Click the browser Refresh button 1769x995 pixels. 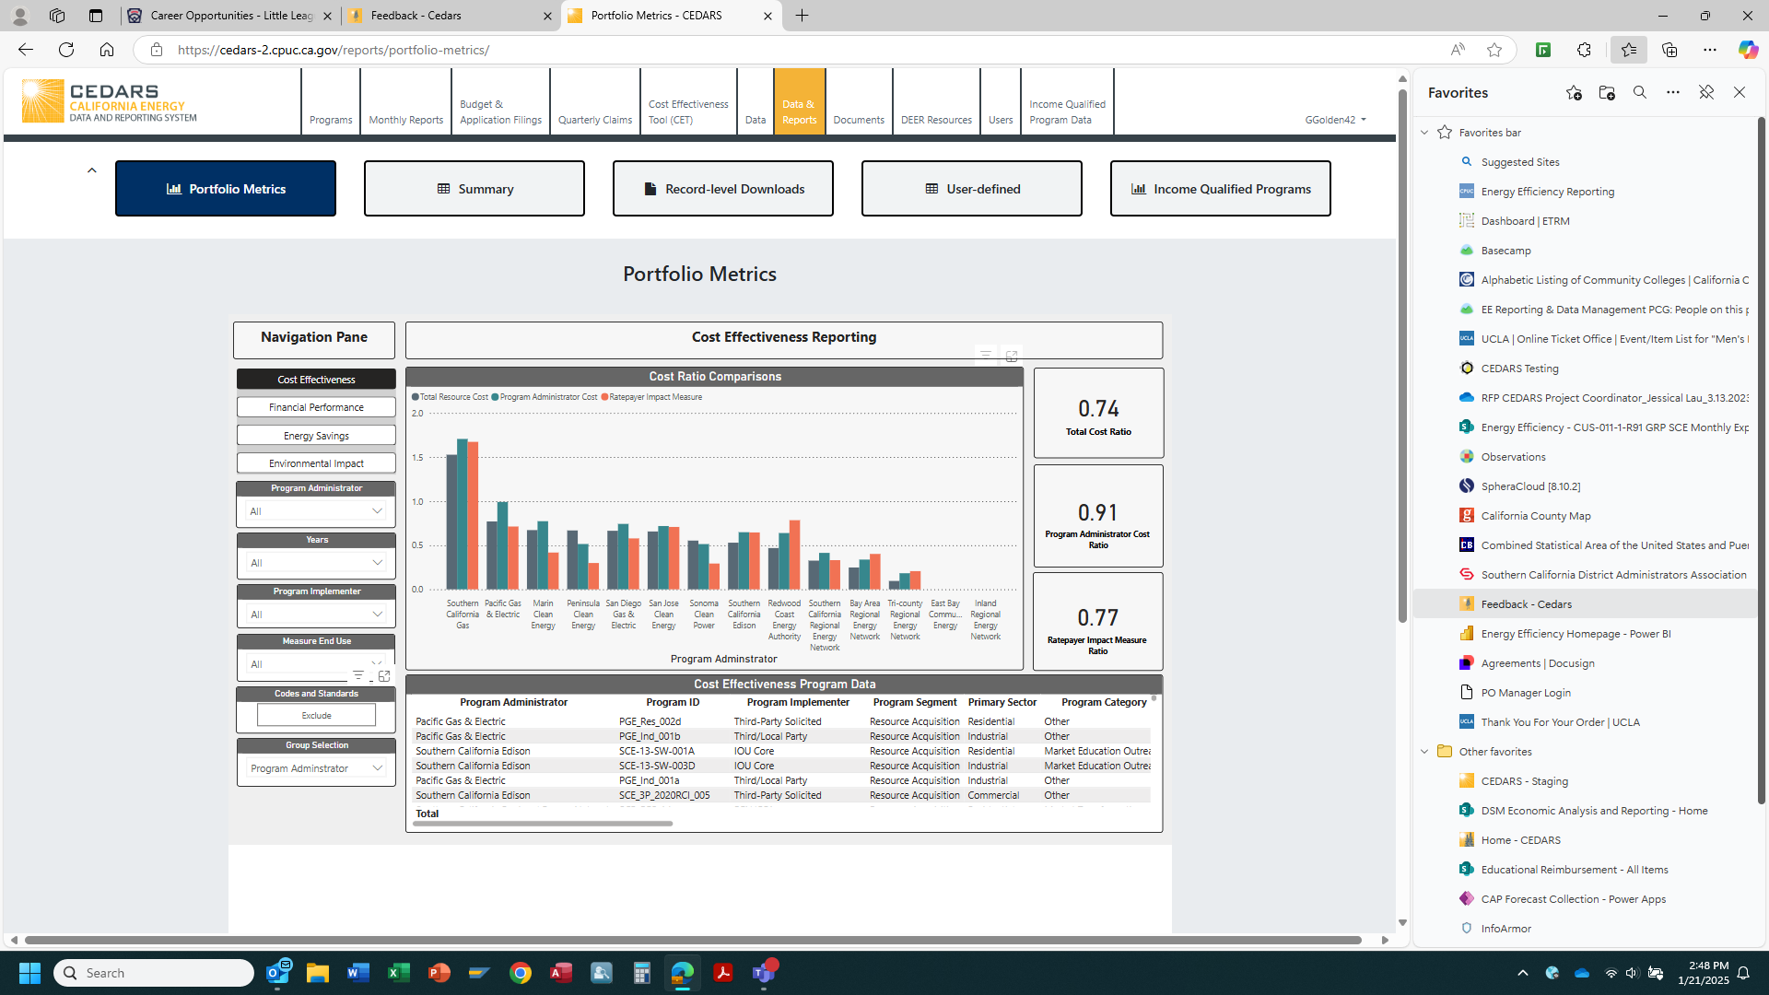(x=66, y=50)
